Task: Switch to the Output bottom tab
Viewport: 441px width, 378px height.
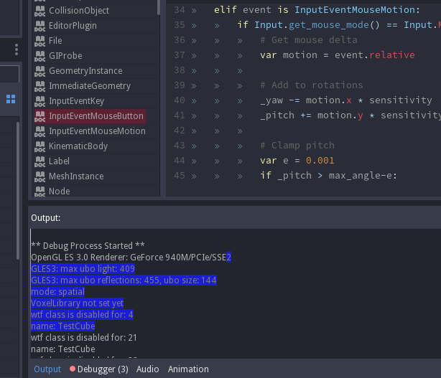Action: click(47, 369)
